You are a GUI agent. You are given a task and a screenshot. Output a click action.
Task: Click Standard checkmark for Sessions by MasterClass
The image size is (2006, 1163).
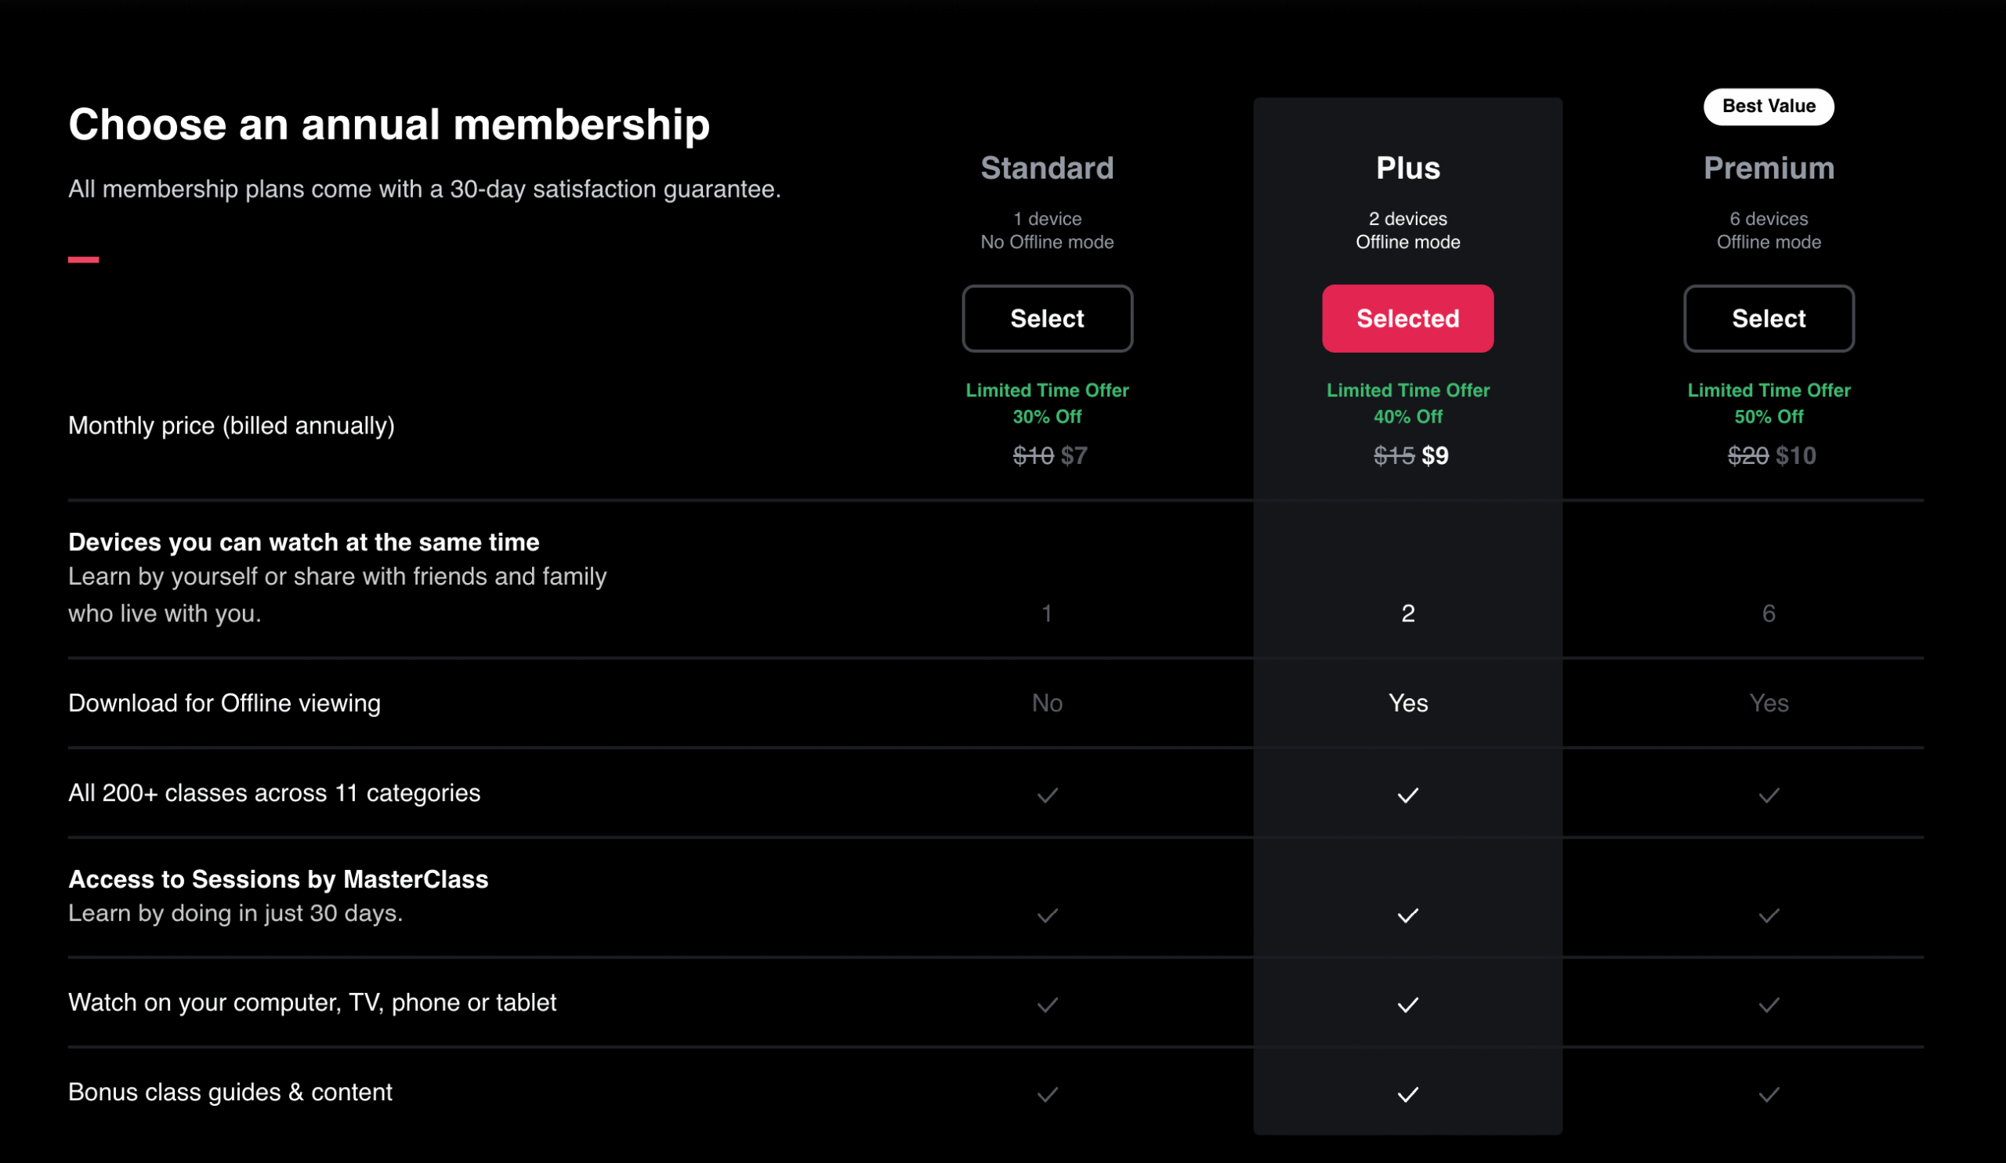click(x=1047, y=915)
